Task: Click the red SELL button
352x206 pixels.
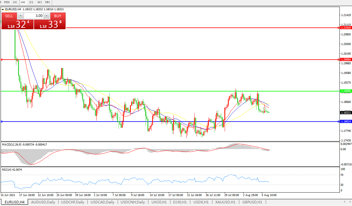Action: 9,16
